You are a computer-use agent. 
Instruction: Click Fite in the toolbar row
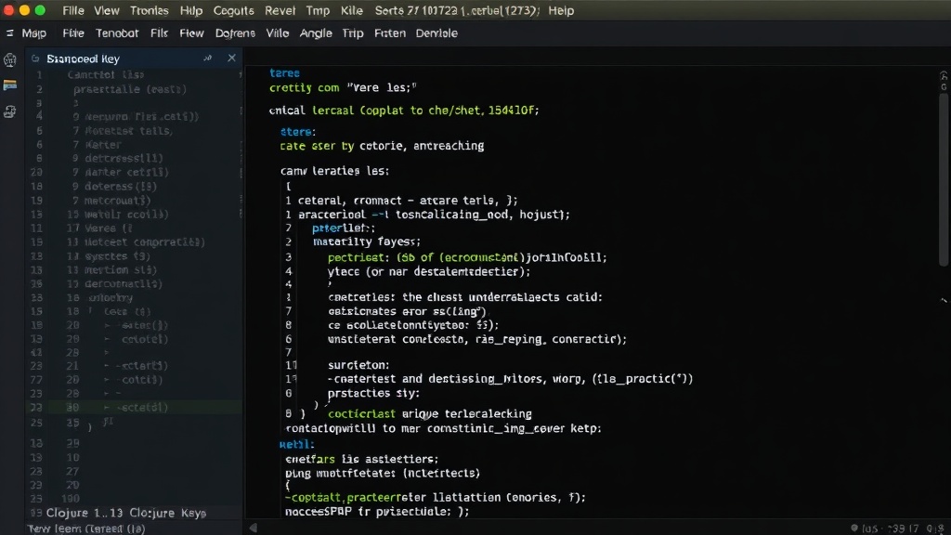coord(73,33)
